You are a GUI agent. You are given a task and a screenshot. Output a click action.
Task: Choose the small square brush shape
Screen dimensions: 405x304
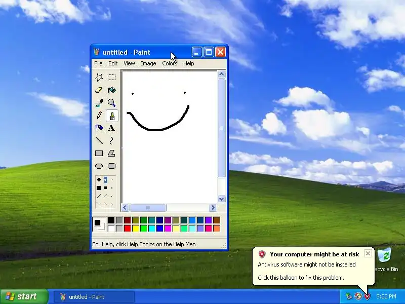pos(112,188)
